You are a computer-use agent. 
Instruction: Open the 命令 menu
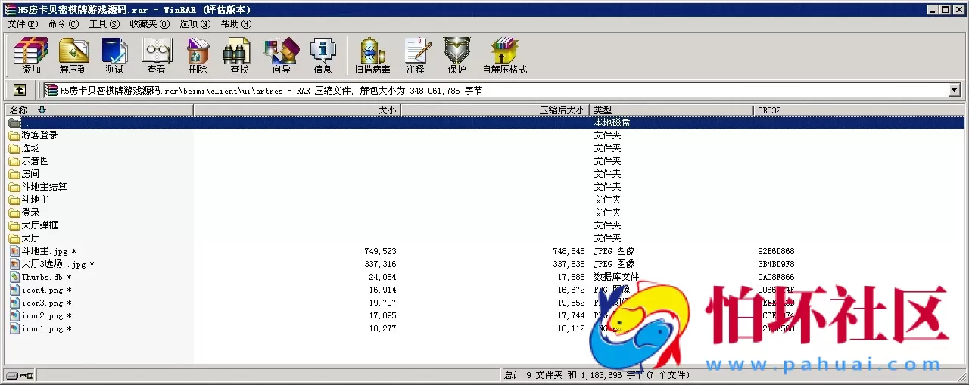coord(63,24)
